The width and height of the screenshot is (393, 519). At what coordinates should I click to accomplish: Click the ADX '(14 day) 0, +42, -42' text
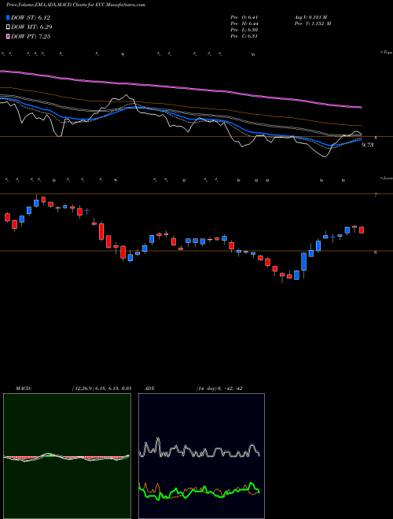pos(219,388)
